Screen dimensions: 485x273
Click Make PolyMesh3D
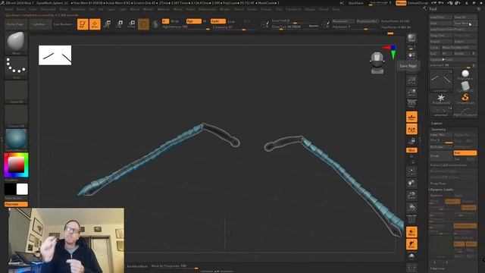[459, 47]
